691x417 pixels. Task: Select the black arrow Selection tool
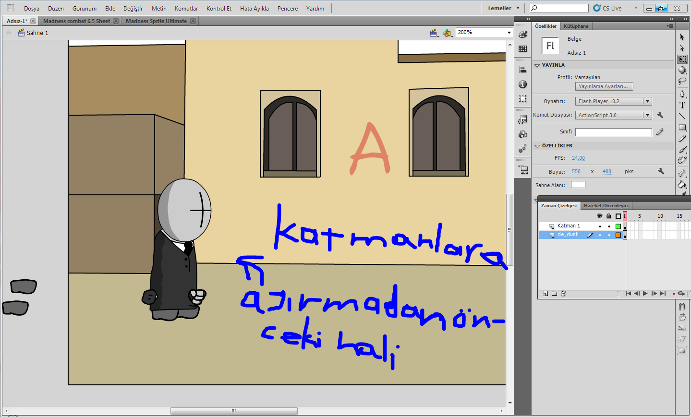(x=682, y=37)
